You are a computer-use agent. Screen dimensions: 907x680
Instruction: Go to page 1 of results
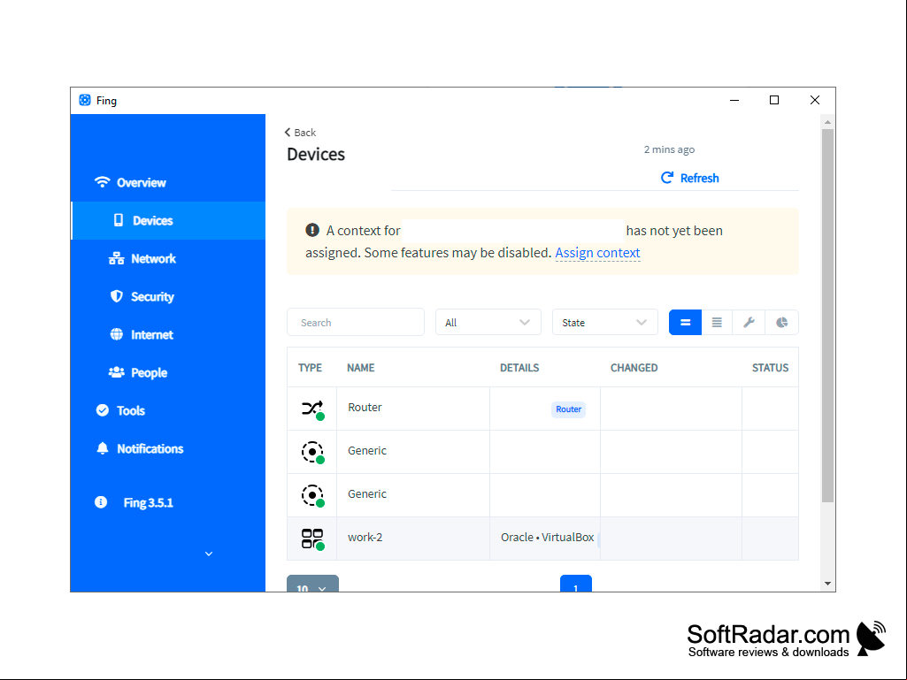click(x=575, y=584)
